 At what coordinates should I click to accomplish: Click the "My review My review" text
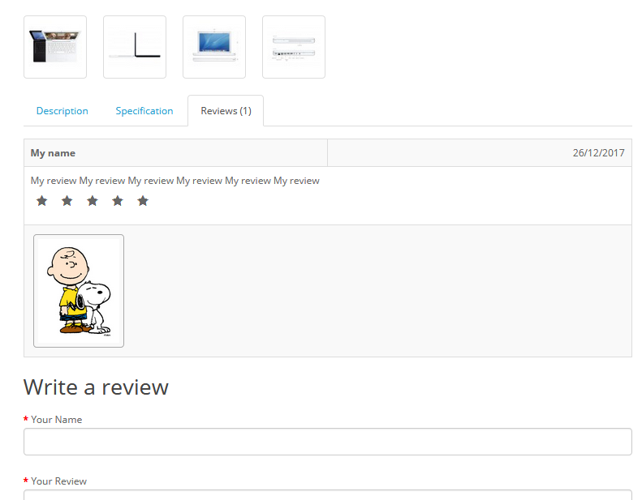point(175,181)
